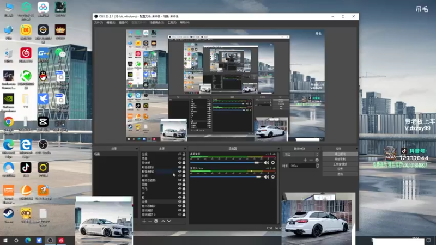
Task: Open the TikTok desktop shortcut
Action: (x=26, y=167)
